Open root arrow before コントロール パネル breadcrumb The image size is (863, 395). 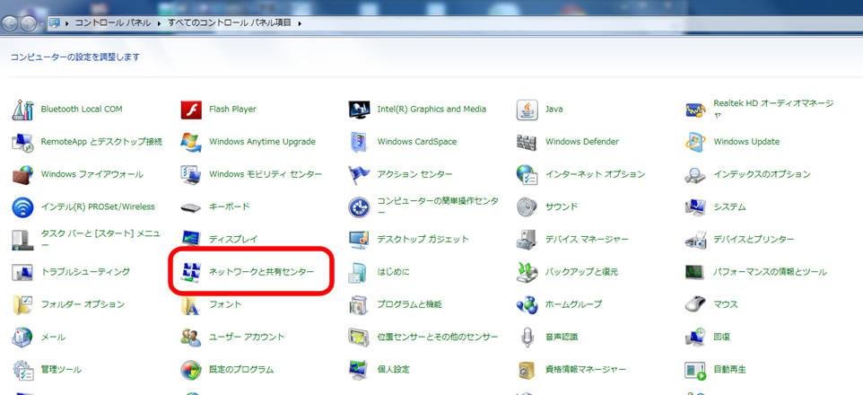67,23
